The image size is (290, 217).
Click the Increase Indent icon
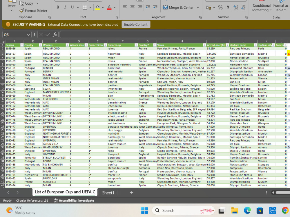click(155, 7)
